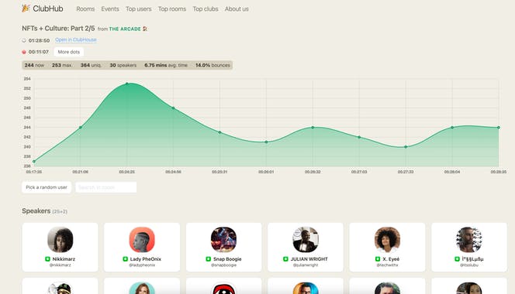
Task: Click the red recording dot icon
Action: point(24,52)
